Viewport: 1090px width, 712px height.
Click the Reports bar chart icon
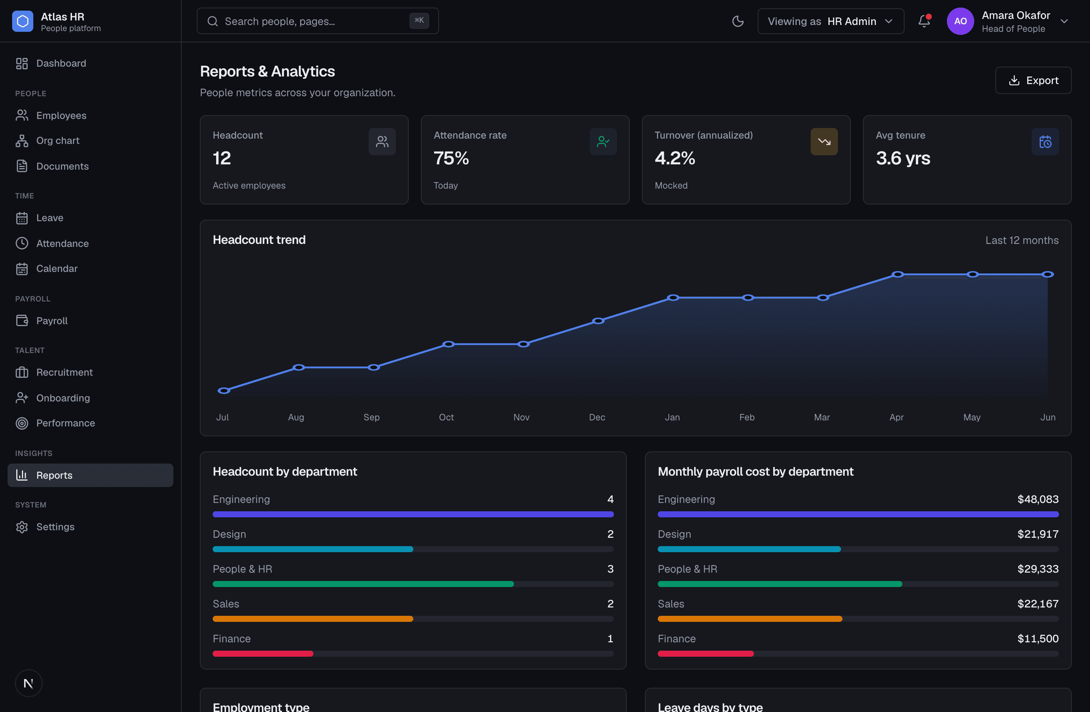[x=22, y=475]
